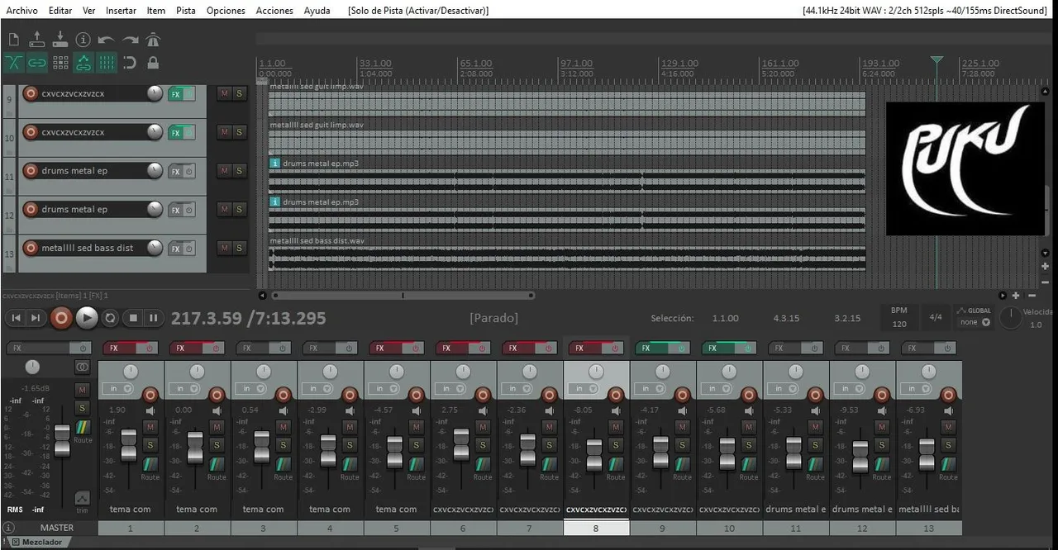Viewport: 1058px width, 550px height.
Task: Click the new project file icon
Action: coord(14,40)
